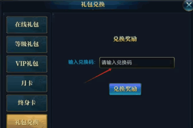Click the placeholder text inside the code box
193x128 pixels.
(116, 63)
